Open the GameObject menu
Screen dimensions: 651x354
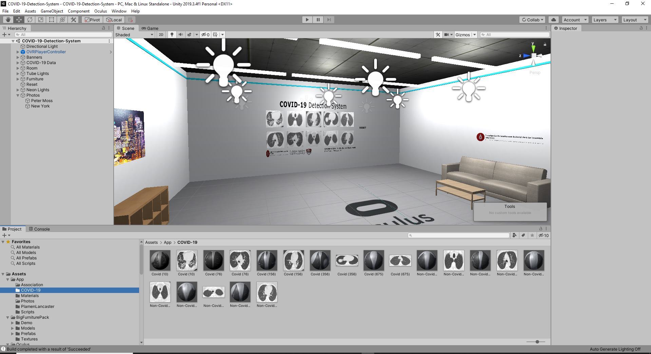[52, 11]
